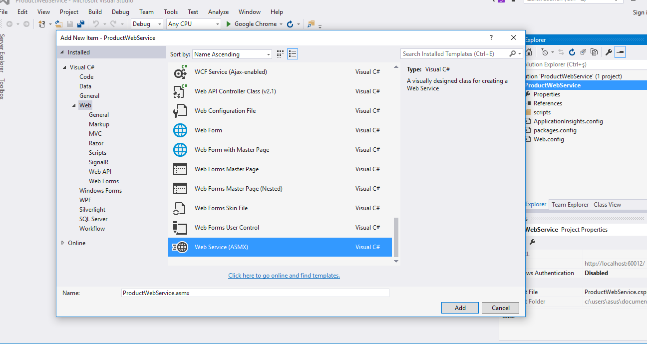This screenshot has height=344, width=647.
Task: Toggle Preview Selected Items in Solution Explorer
Action: click(x=620, y=52)
